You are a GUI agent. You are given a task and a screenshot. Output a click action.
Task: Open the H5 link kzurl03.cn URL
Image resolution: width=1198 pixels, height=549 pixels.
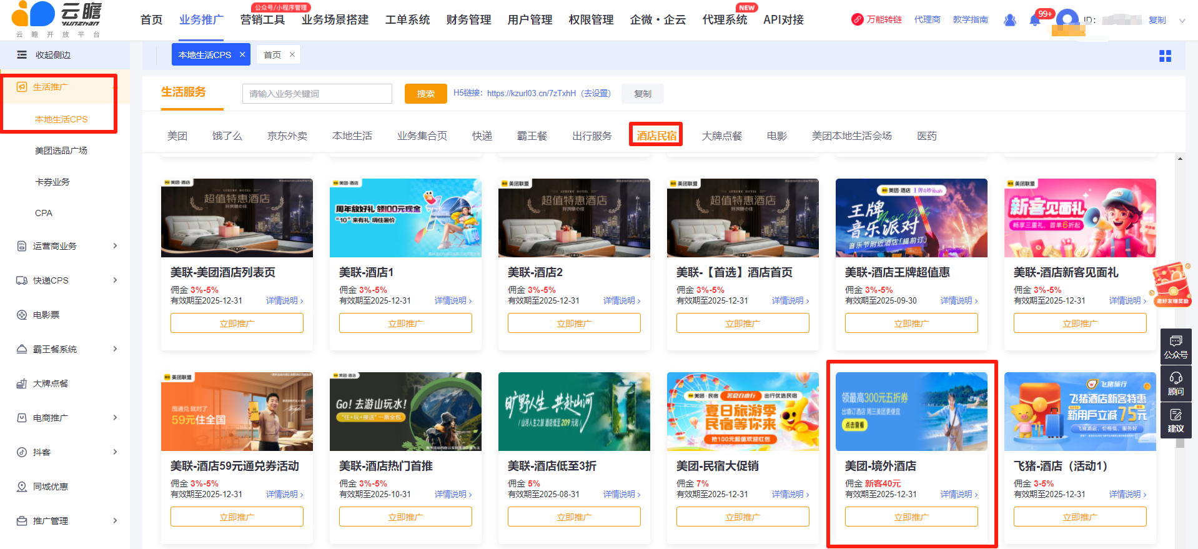[x=532, y=93]
